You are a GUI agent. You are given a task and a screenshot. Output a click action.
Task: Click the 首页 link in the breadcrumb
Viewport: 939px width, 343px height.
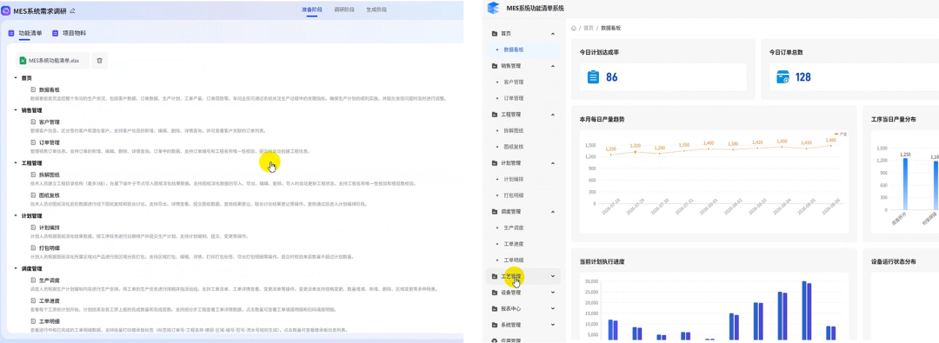click(589, 28)
